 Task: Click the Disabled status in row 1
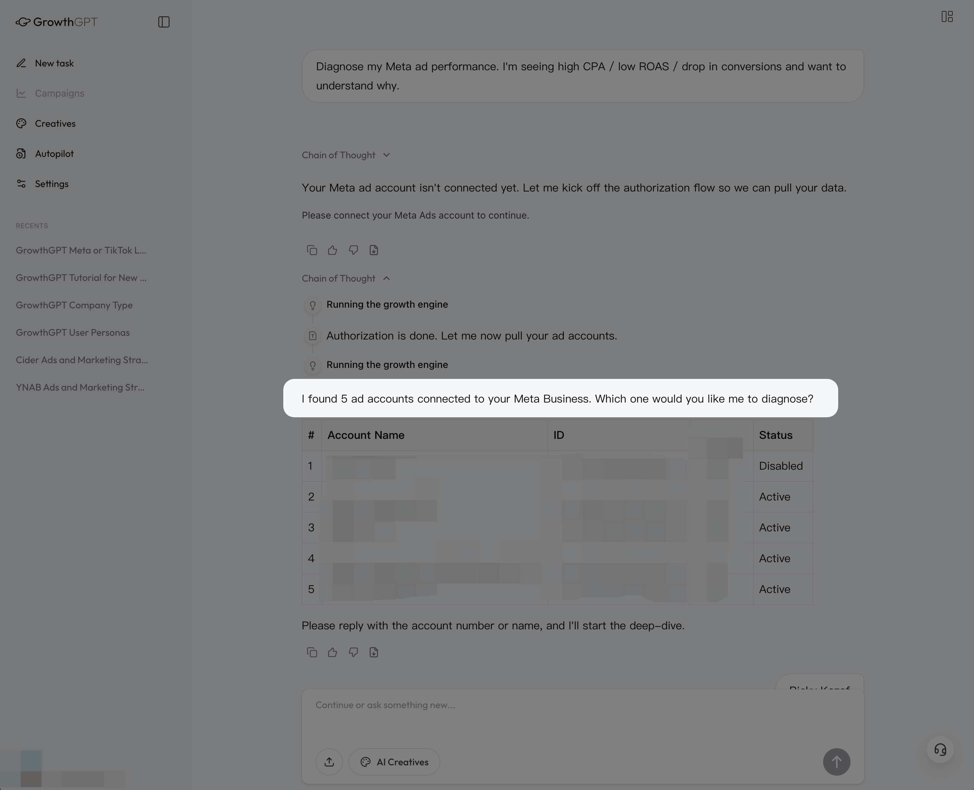point(781,466)
